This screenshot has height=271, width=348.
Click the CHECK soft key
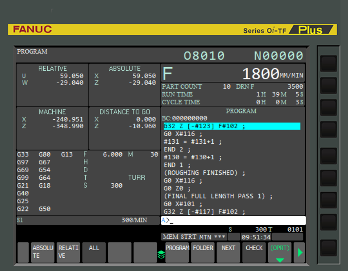[254, 252]
